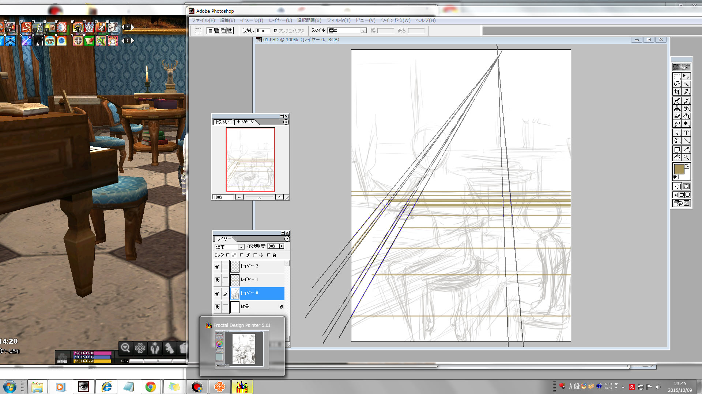Viewport: 702px width, 394px height.
Task: Click the zoom-in button in navigator panel
Action: pos(279,197)
